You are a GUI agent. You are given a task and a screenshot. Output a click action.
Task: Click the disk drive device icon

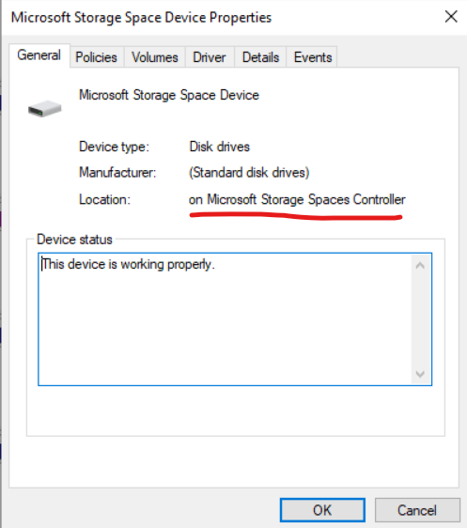[45, 109]
